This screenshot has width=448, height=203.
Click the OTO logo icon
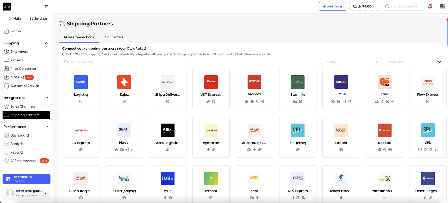(7, 7)
